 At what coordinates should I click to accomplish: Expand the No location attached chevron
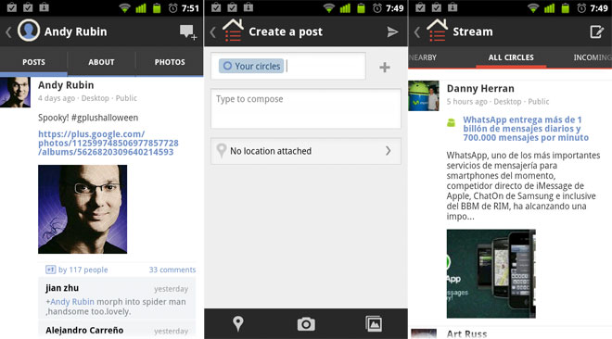click(388, 151)
